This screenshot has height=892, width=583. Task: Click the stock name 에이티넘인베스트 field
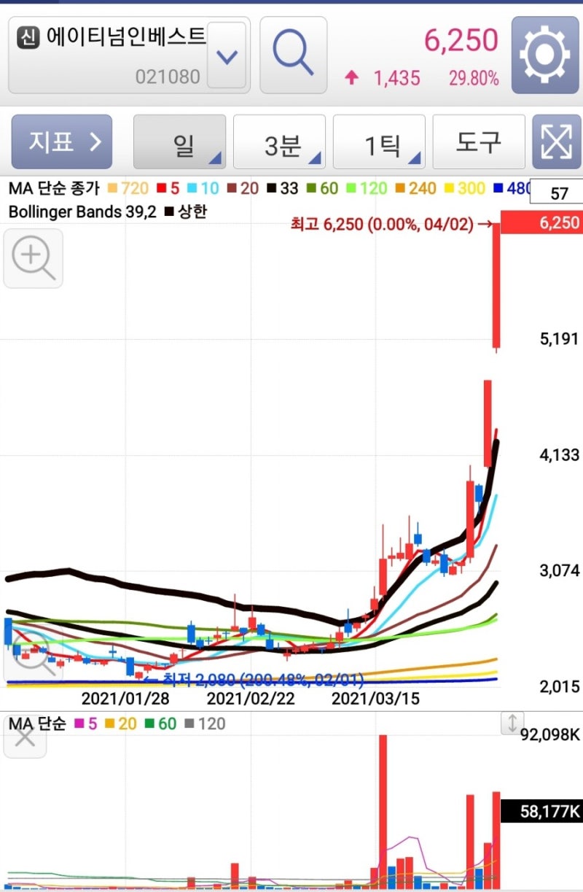click(x=126, y=36)
